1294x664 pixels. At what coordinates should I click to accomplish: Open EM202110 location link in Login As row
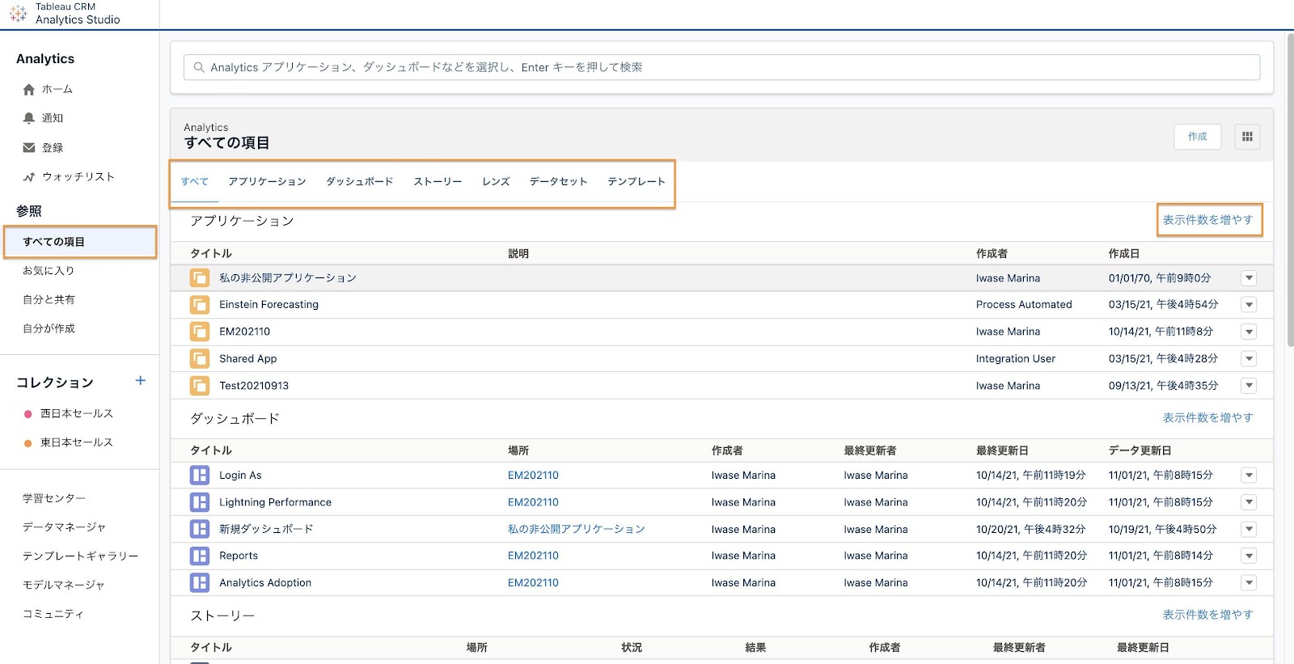coord(533,476)
